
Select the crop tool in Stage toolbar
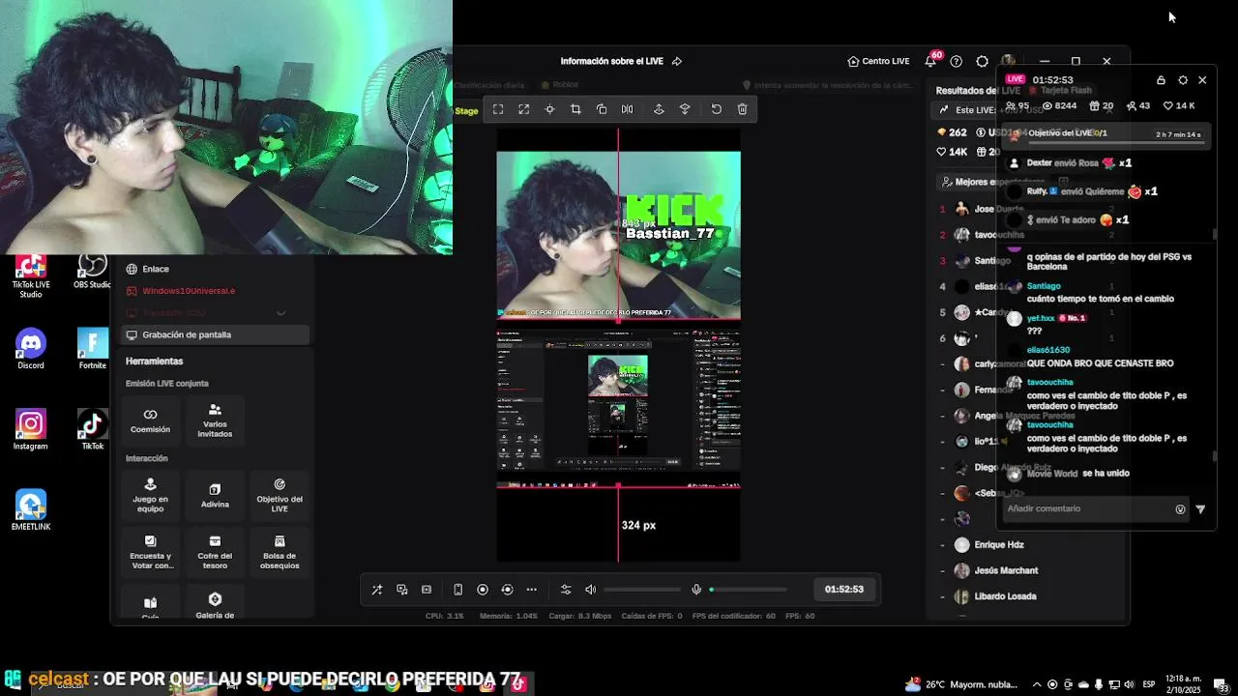pos(575,109)
